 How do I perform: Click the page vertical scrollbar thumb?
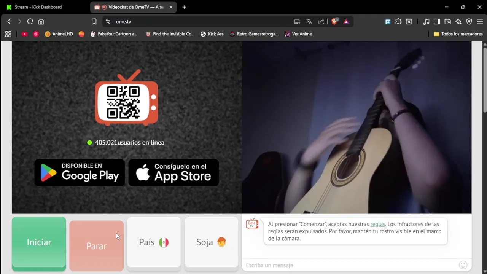click(485, 80)
